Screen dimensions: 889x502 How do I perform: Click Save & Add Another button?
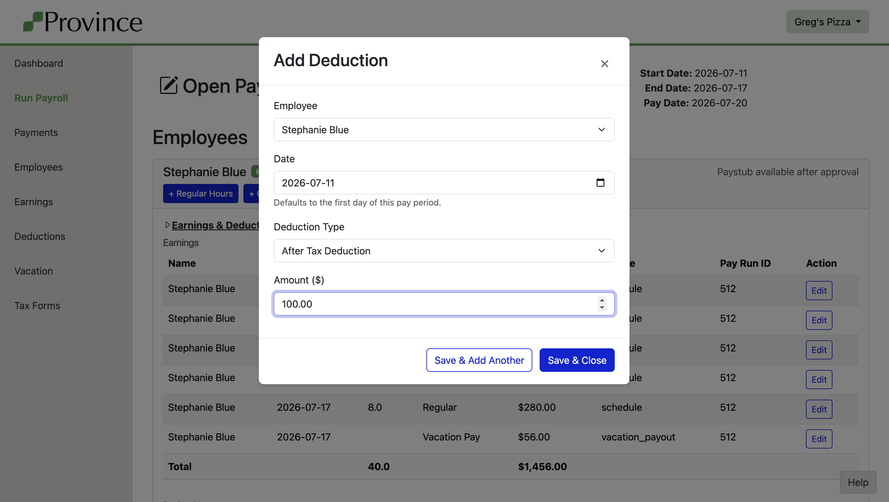pyautogui.click(x=479, y=360)
